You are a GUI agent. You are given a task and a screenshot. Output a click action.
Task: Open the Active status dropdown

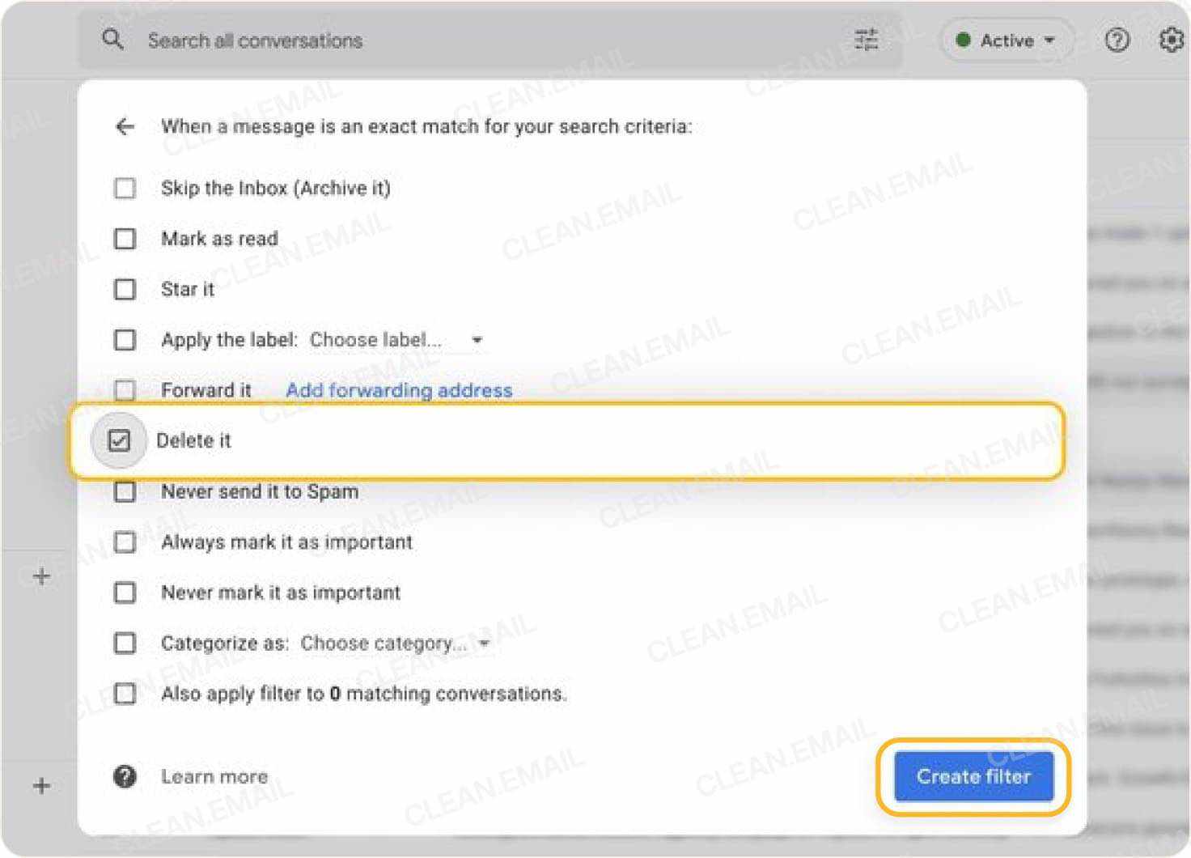(1006, 40)
